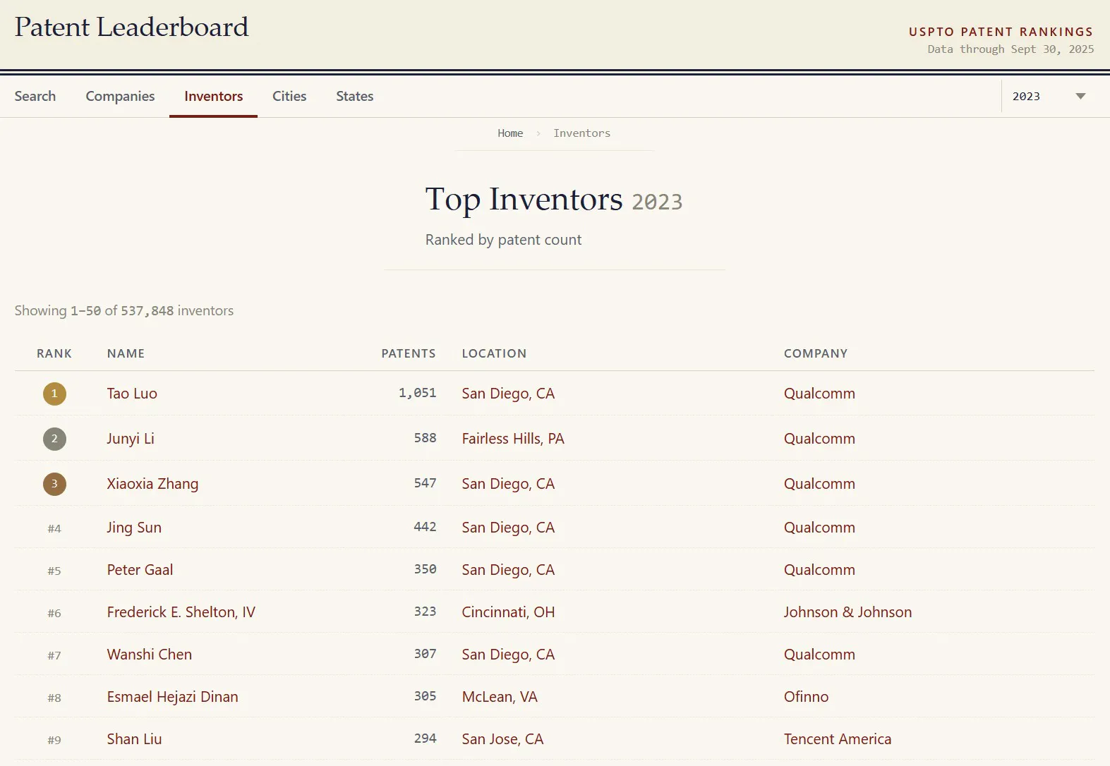Click Fairless Hills, PA location

pyautogui.click(x=513, y=439)
